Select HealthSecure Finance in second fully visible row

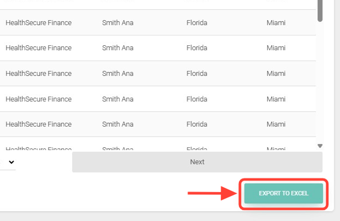click(x=38, y=48)
